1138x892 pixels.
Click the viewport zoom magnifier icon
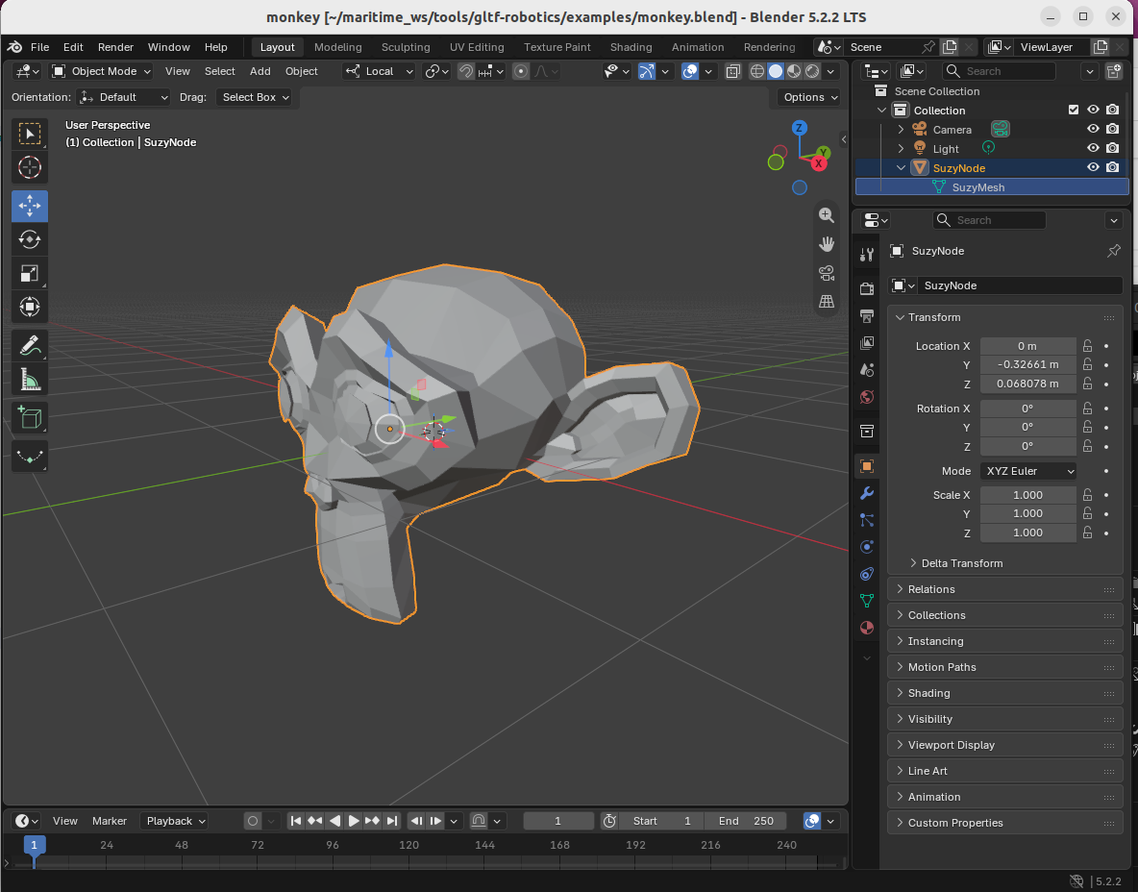(x=826, y=215)
